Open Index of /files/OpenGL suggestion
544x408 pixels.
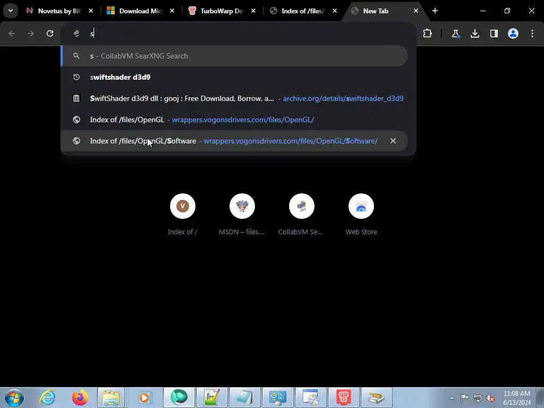point(234,120)
